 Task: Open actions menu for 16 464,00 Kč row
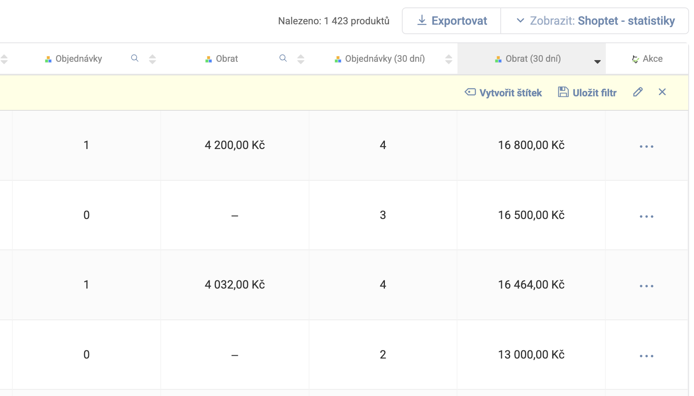pyautogui.click(x=646, y=286)
